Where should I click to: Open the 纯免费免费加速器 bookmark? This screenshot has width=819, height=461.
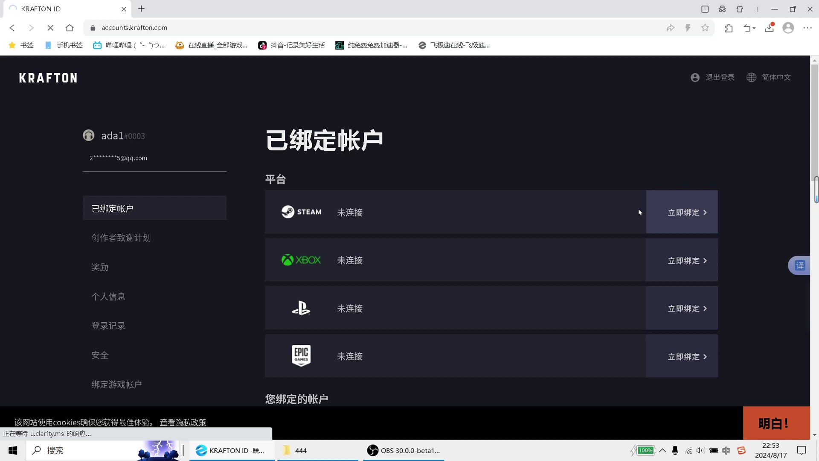pos(372,45)
